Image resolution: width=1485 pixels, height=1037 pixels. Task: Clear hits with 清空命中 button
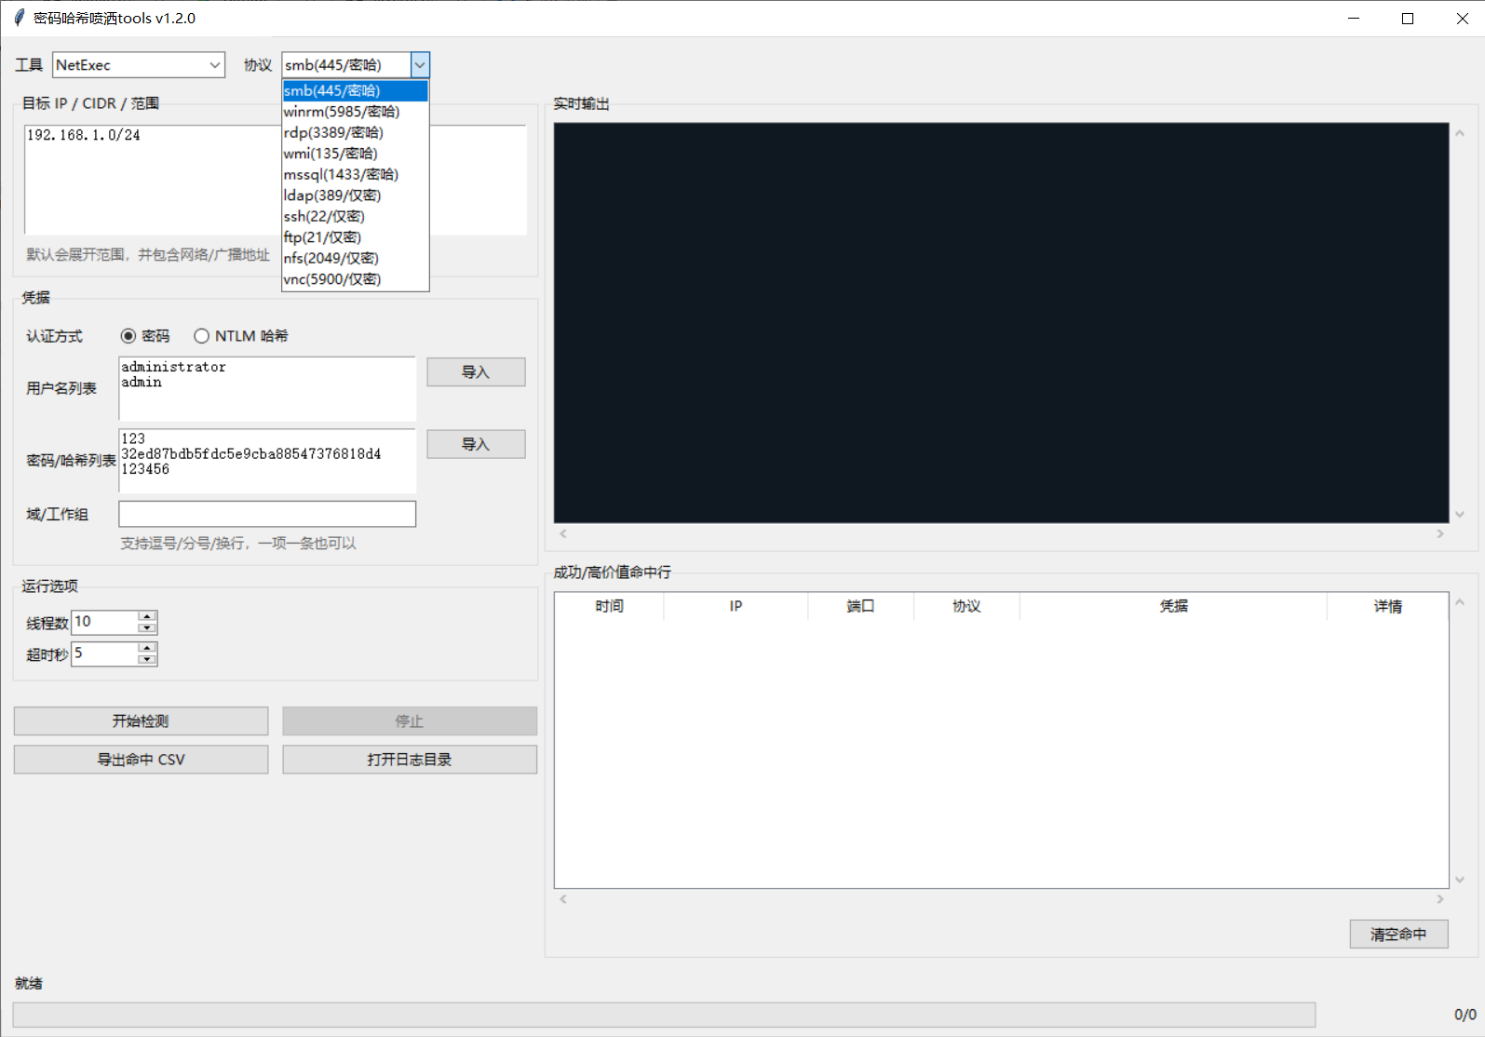tap(1398, 934)
